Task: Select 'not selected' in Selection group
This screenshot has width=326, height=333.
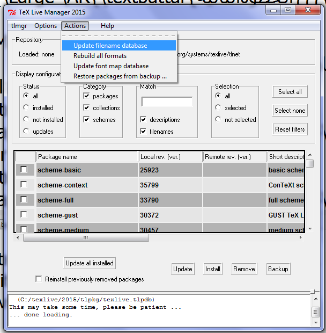Action: [x=218, y=120]
